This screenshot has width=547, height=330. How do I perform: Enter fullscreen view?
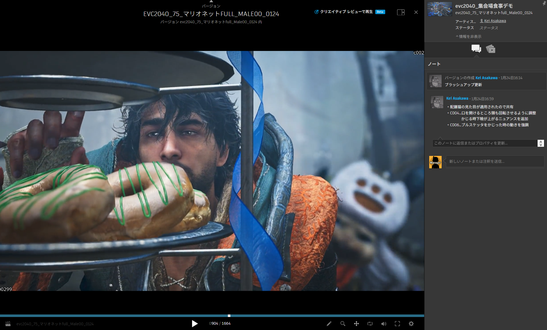click(397, 324)
